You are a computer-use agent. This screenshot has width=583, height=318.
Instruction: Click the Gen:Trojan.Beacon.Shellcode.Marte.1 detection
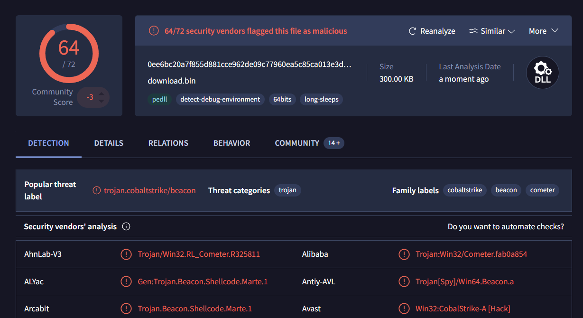[x=203, y=281]
